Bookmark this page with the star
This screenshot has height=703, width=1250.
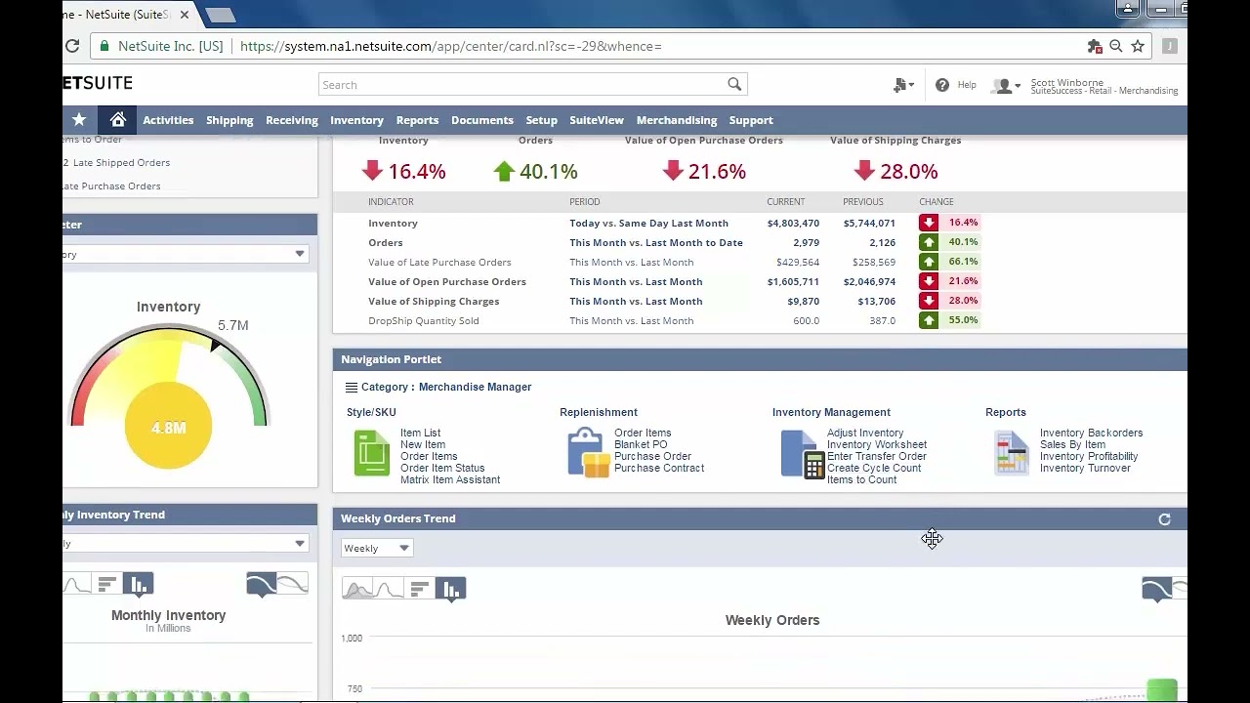pos(1138,46)
